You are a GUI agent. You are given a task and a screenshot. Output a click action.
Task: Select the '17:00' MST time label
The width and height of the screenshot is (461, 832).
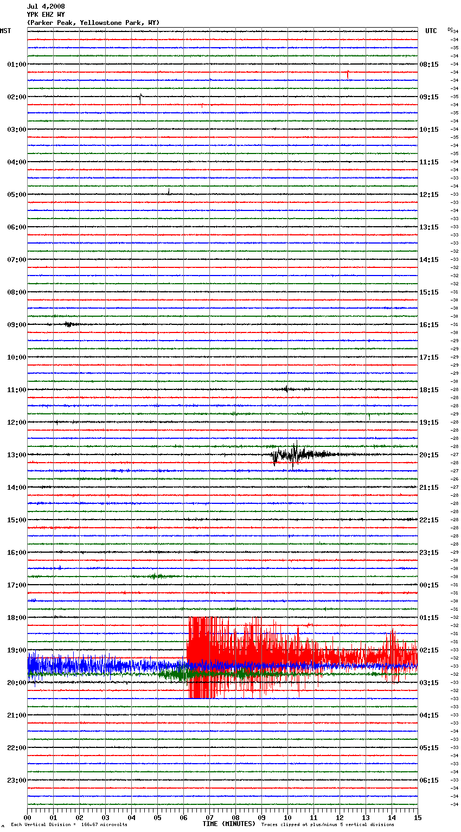(17, 585)
